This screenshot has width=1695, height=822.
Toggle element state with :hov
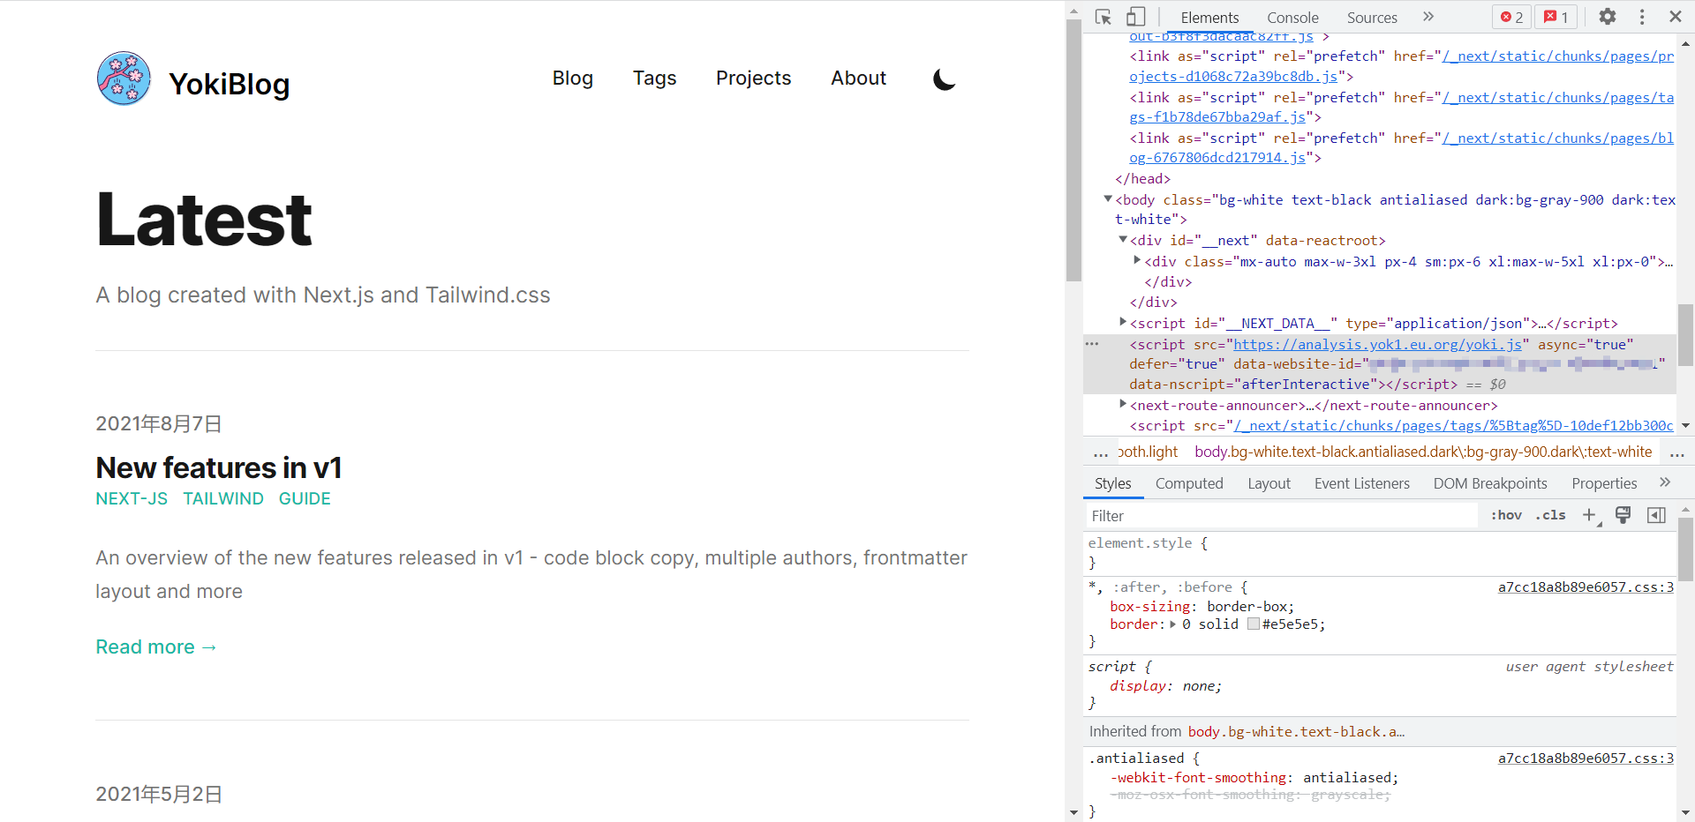tap(1505, 515)
